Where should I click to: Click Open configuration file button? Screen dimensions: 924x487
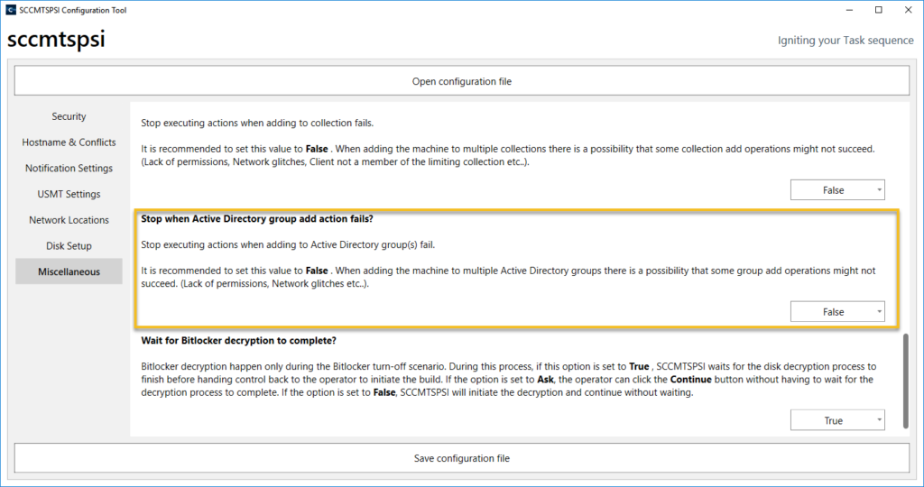click(461, 81)
